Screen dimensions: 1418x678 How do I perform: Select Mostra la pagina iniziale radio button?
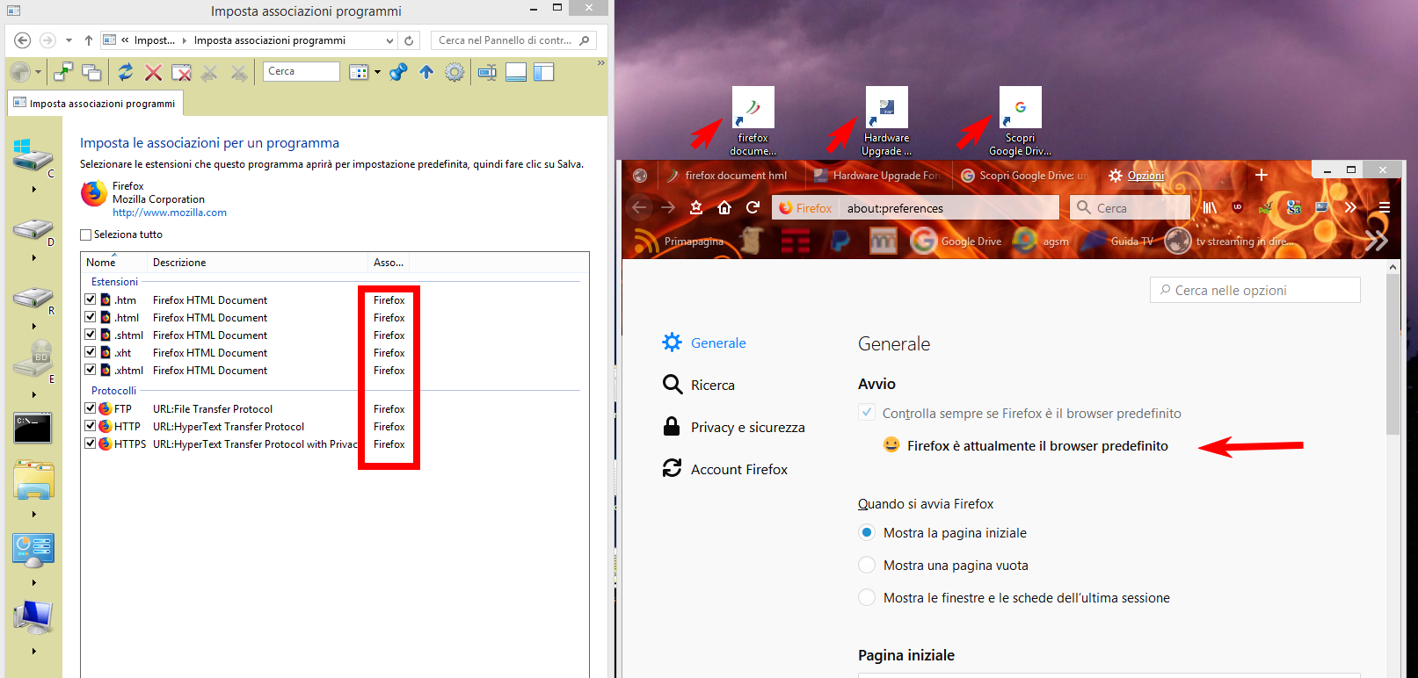point(867,532)
